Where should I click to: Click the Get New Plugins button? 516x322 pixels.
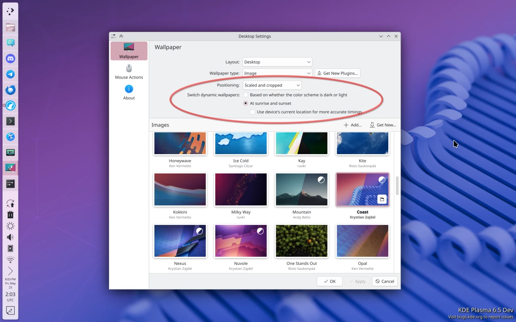pos(337,73)
